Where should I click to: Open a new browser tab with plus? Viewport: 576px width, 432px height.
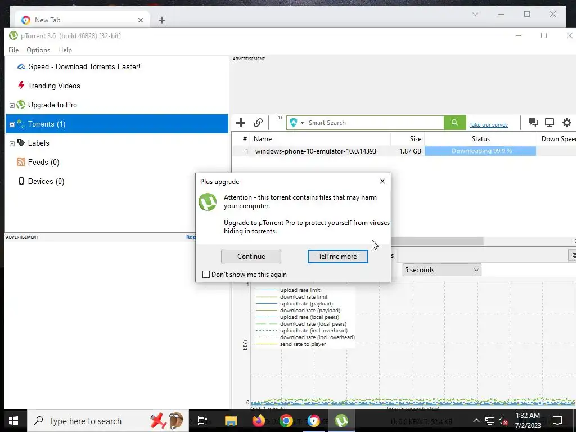[161, 20]
